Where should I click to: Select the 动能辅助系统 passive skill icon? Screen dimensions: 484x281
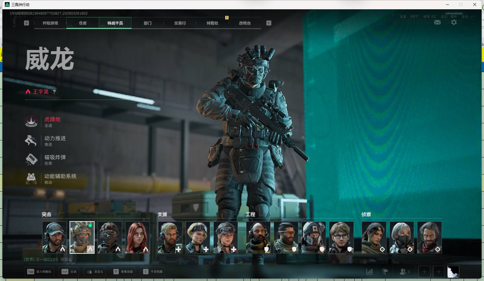pyautogui.click(x=31, y=178)
